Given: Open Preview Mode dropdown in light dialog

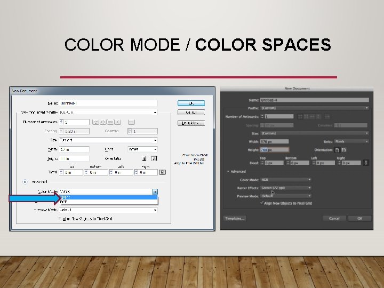Looking at the screenshot, I should (x=108, y=210).
